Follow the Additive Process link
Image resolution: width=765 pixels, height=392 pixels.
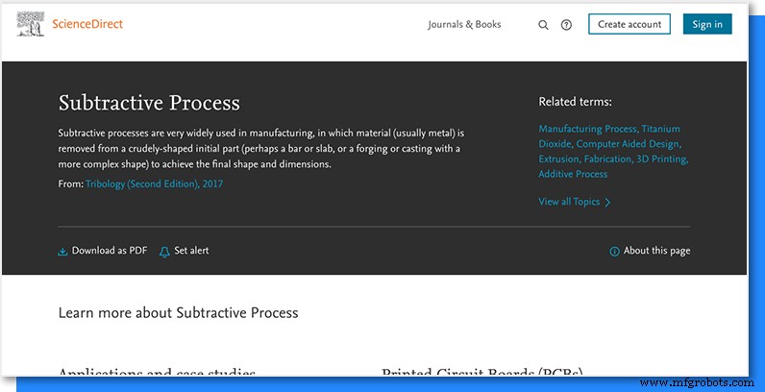coord(573,175)
